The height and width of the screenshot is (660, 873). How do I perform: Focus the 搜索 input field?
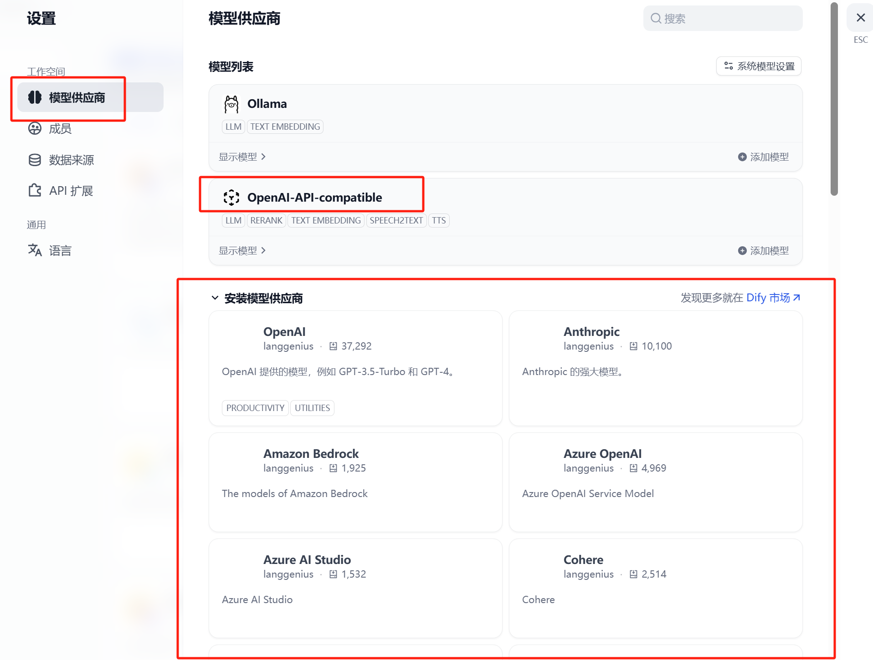point(729,19)
